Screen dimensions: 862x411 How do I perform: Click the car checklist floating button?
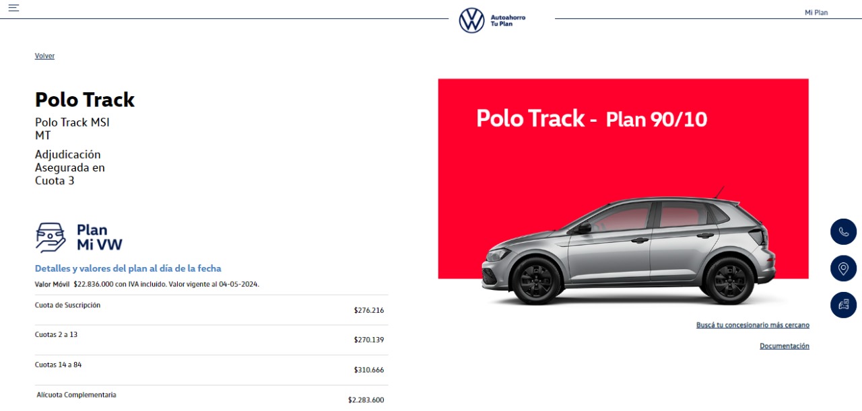click(843, 305)
